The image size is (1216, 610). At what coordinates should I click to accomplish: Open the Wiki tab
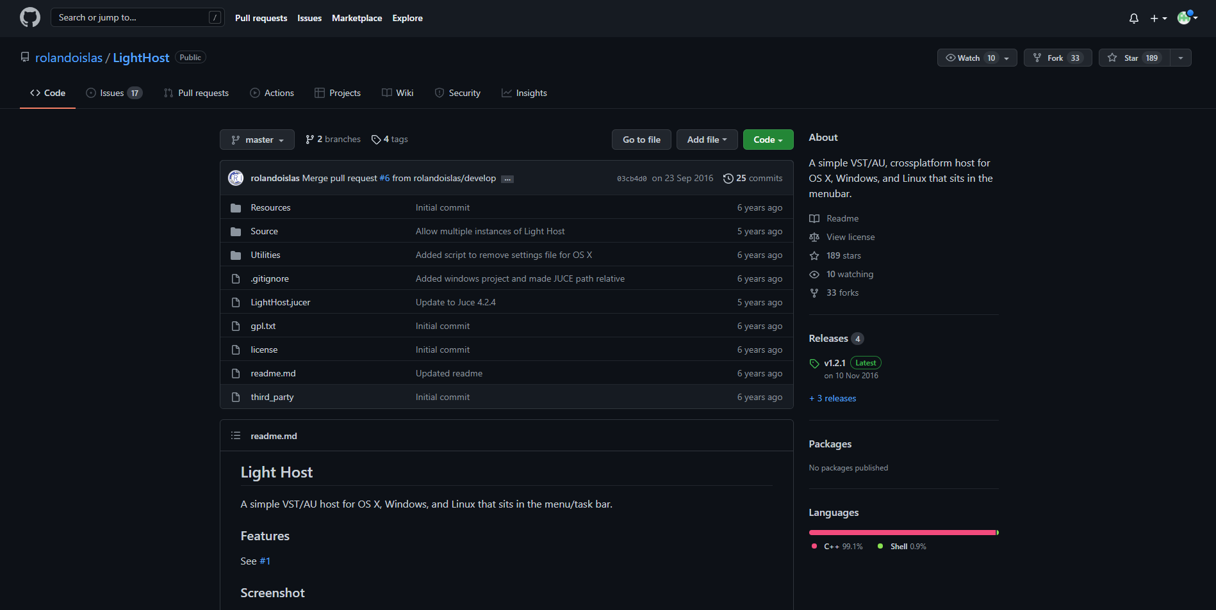click(x=398, y=93)
